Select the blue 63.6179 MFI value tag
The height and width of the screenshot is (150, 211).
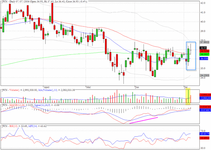pos(205,134)
